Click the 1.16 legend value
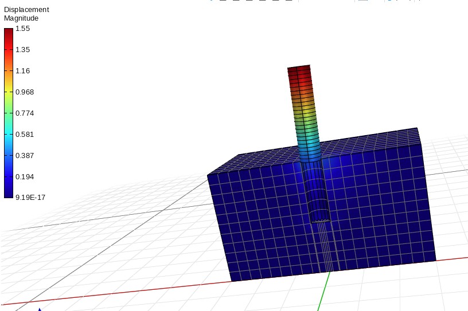 [x=23, y=71]
